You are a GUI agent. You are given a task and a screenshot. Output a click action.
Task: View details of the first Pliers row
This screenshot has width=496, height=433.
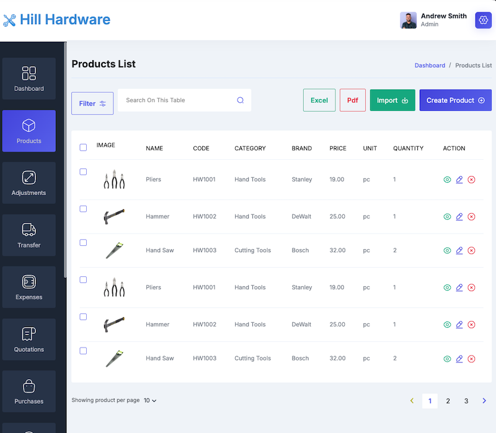pos(447,180)
